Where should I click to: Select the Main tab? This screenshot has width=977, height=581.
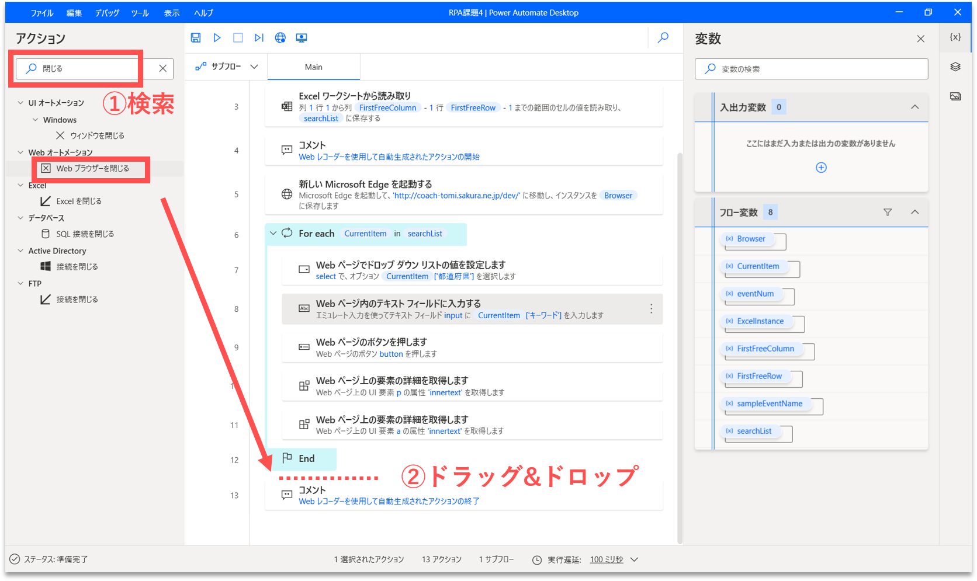(314, 67)
